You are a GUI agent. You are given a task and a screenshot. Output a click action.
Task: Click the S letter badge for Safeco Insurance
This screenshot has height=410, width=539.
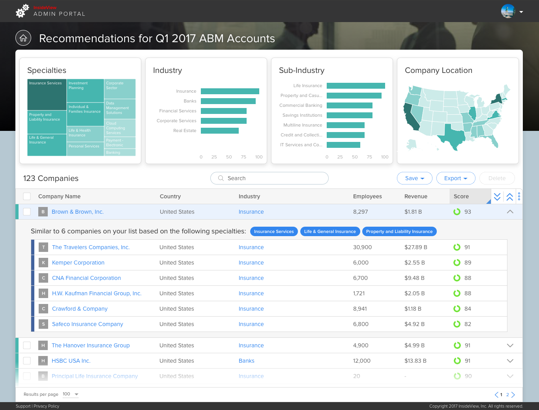click(x=43, y=324)
